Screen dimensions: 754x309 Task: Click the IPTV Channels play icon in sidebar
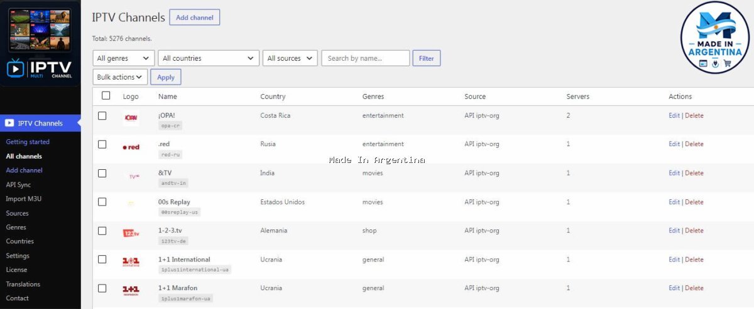coord(9,123)
